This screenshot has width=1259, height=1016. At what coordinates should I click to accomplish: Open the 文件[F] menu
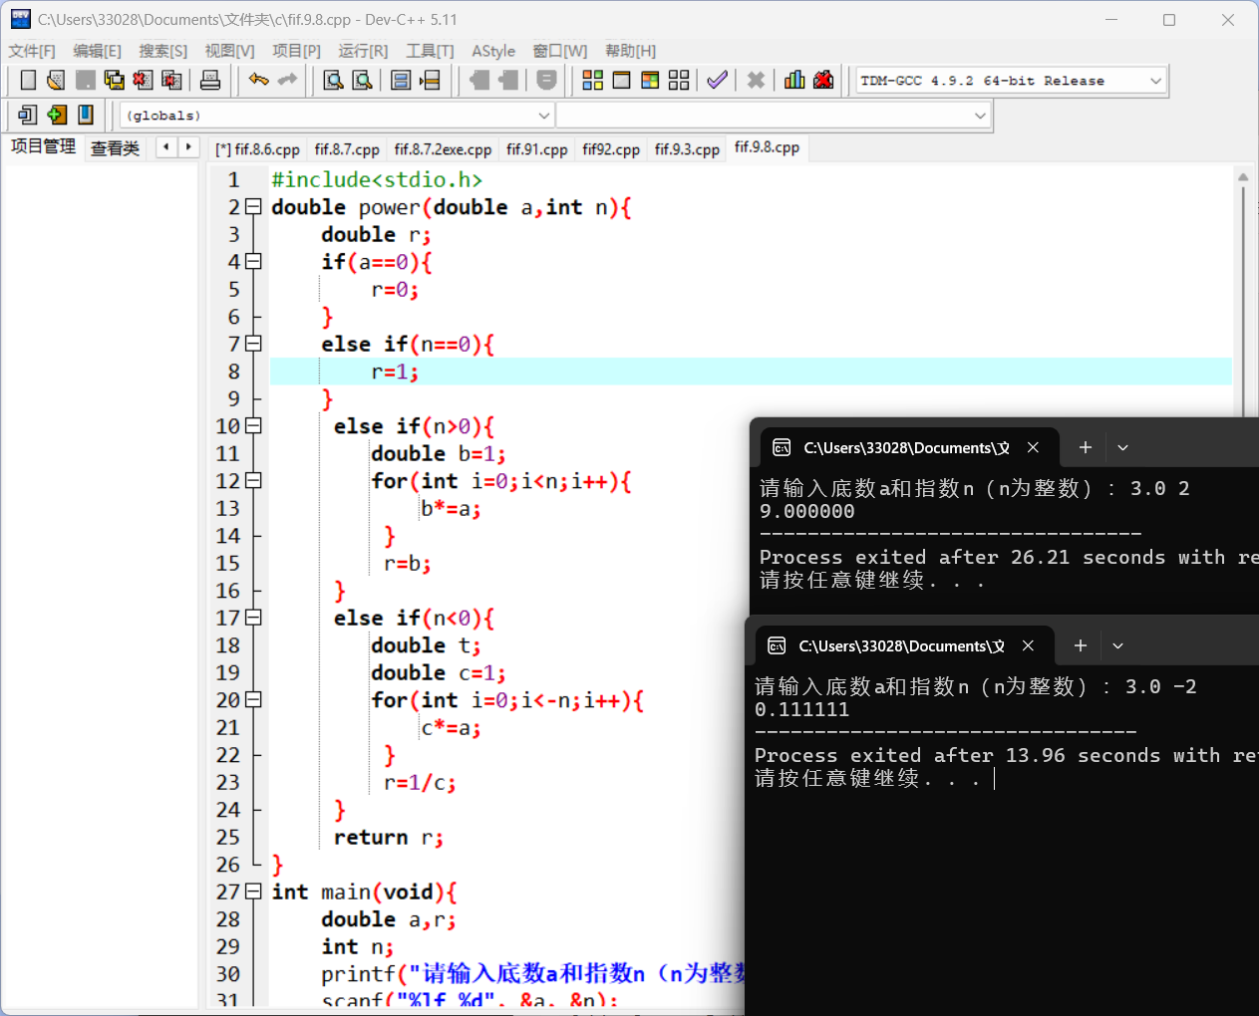[32, 51]
